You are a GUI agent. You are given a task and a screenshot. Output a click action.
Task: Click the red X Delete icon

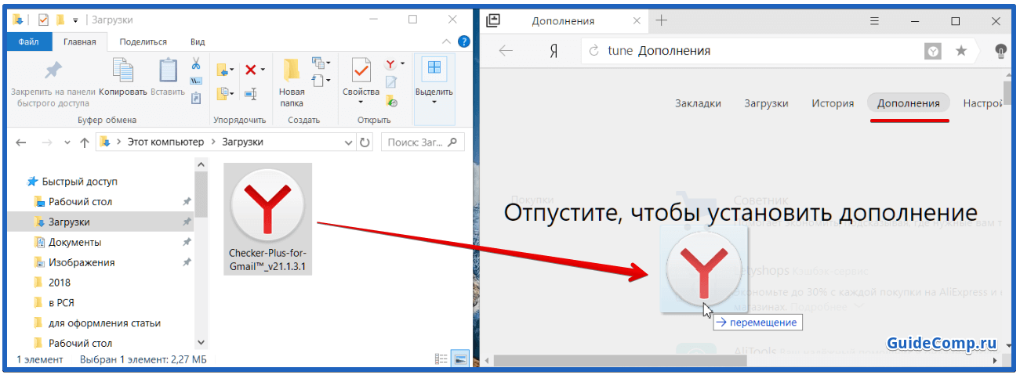(x=250, y=70)
